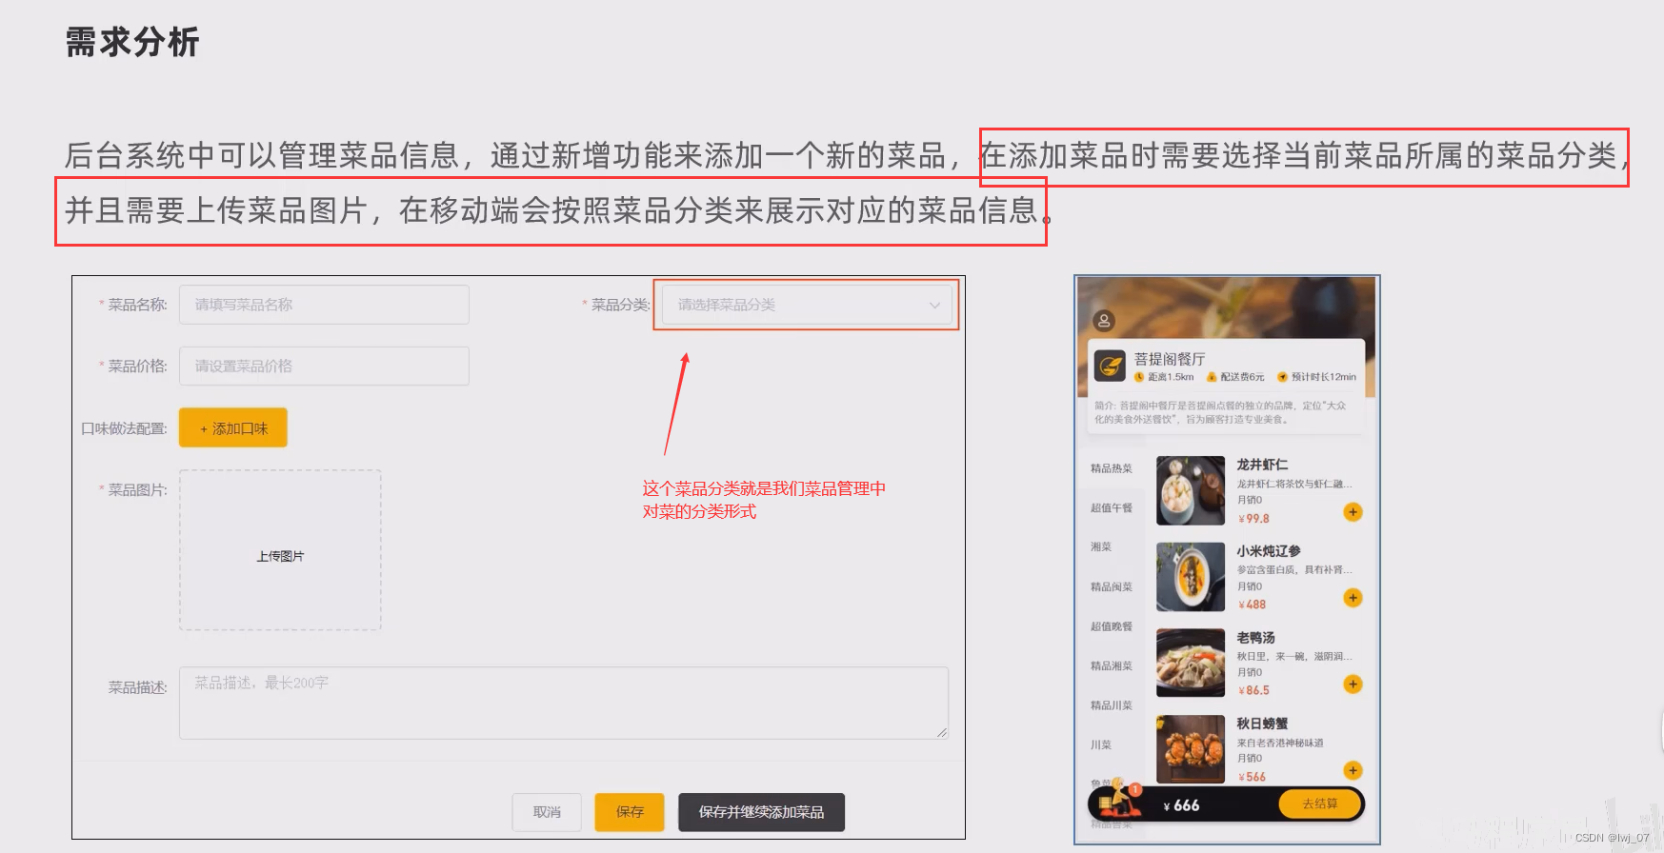Open the 秋日螃蟹 dish photo

[1191, 749]
